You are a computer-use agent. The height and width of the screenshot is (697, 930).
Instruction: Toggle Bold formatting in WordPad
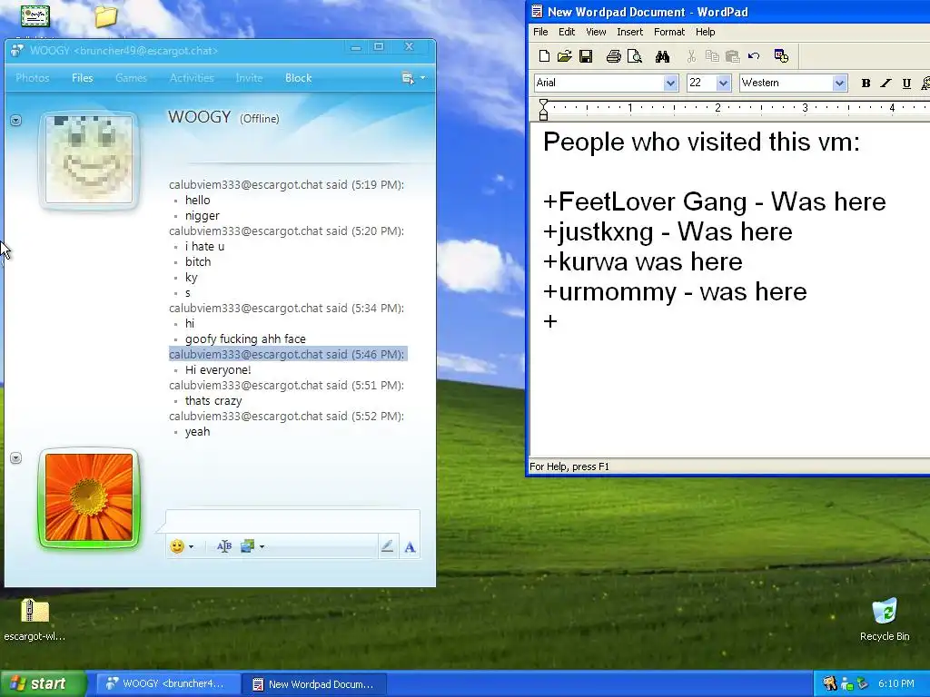click(x=866, y=83)
